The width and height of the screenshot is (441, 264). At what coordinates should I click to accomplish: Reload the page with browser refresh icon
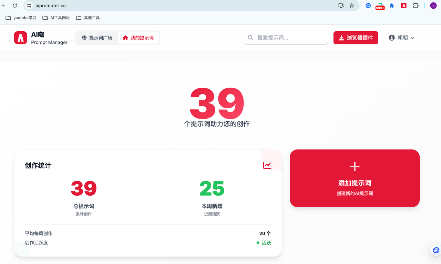tap(15, 5)
